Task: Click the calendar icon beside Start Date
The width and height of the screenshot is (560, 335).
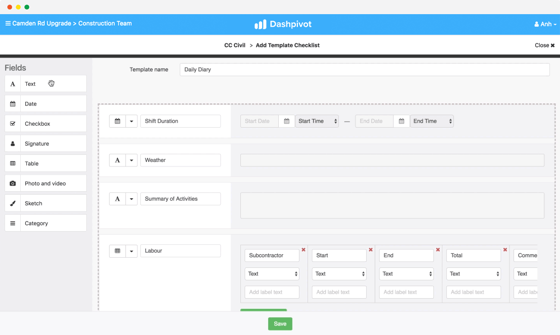Action: point(286,121)
